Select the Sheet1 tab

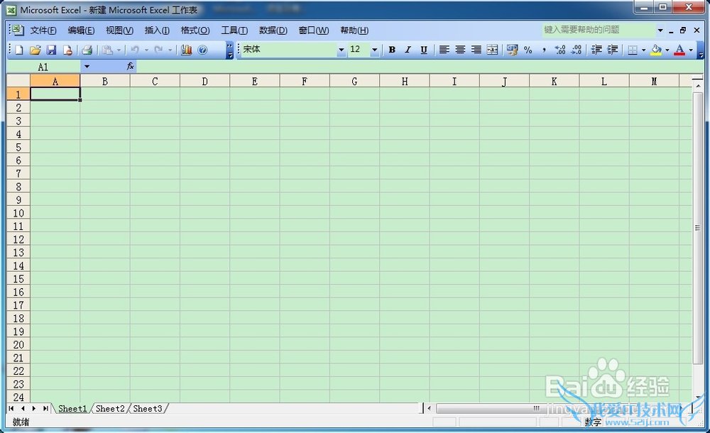pyautogui.click(x=72, y=409)
